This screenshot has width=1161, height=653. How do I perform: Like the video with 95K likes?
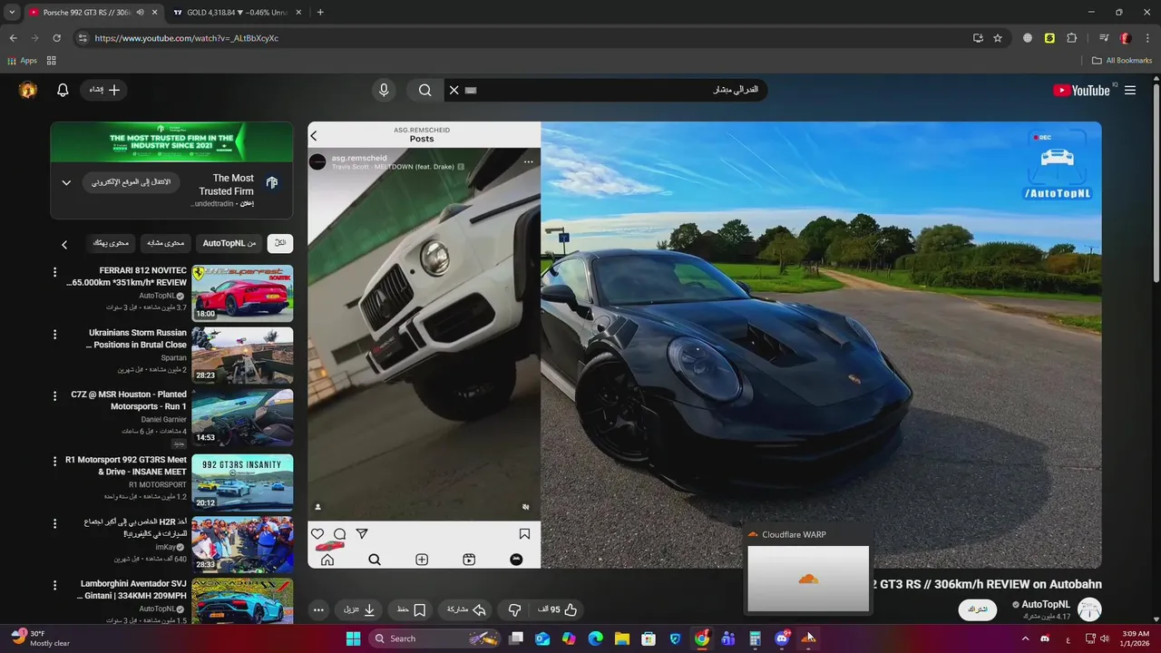558,610
